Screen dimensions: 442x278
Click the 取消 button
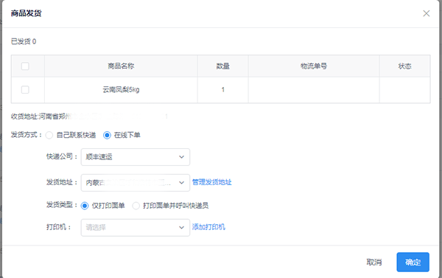[374, 263]
